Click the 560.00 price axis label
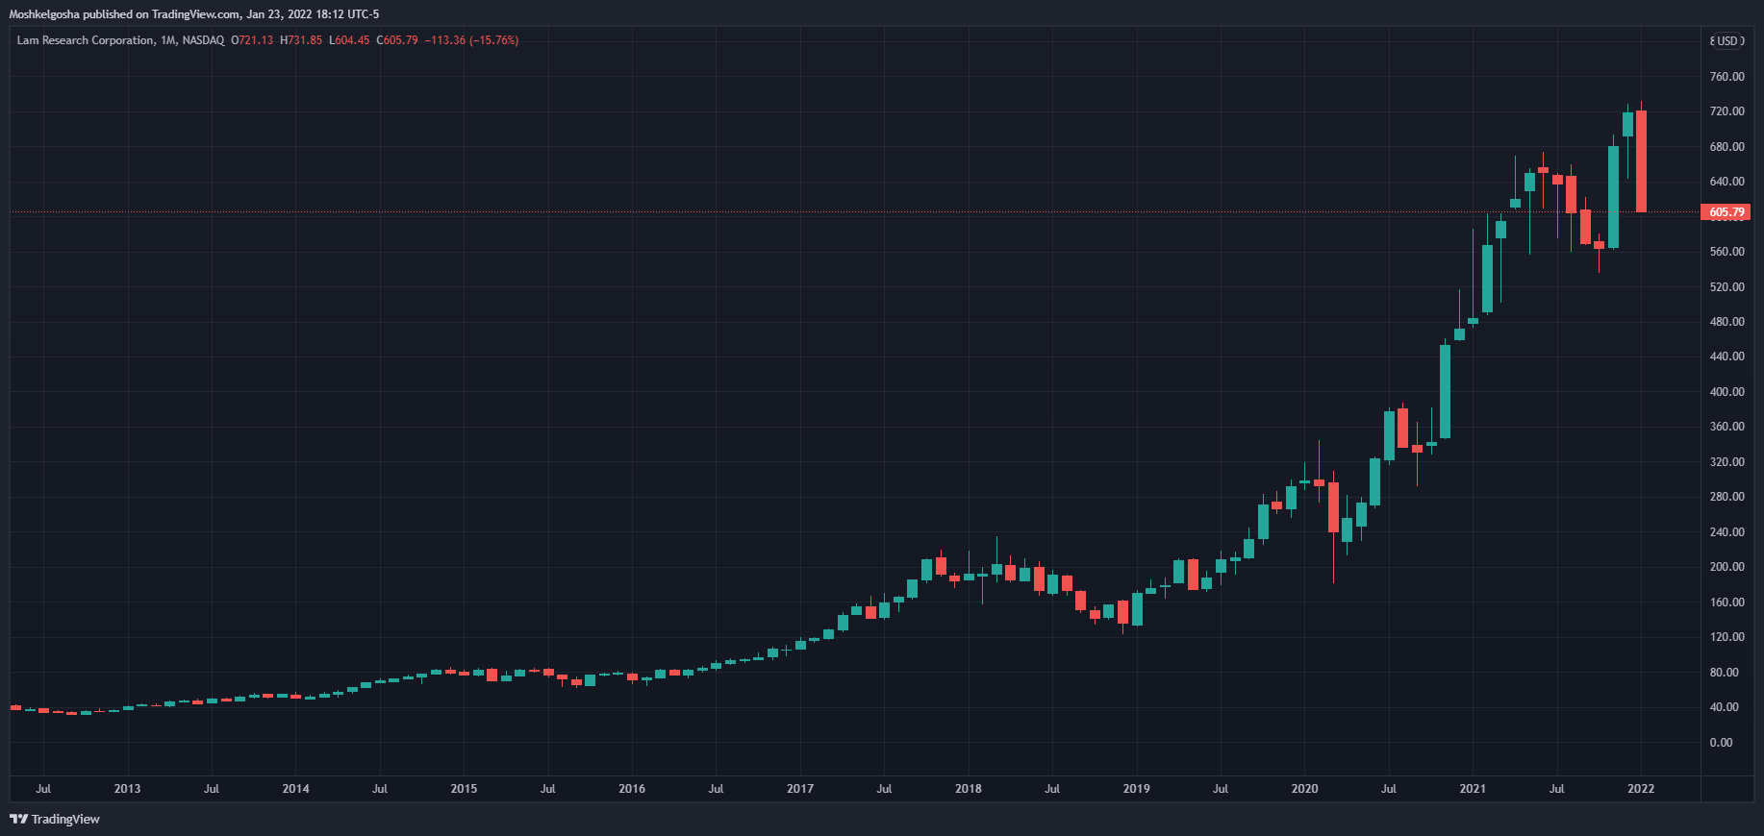Image resolution: width=1764 pixels, height=836 pixels. tap(1726, 252)
